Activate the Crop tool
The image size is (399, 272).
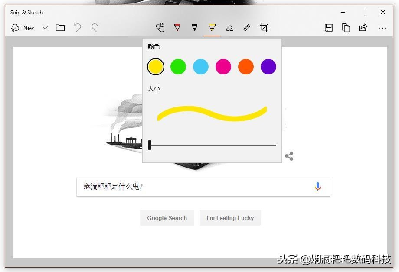[264, 27]
